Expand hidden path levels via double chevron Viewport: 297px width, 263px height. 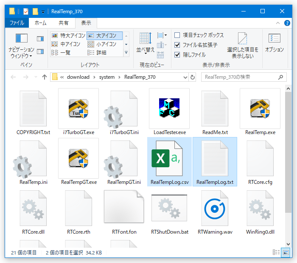pyautogui.click(x=62, y=77)
